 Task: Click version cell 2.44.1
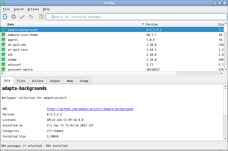click(x=151, y=50)
